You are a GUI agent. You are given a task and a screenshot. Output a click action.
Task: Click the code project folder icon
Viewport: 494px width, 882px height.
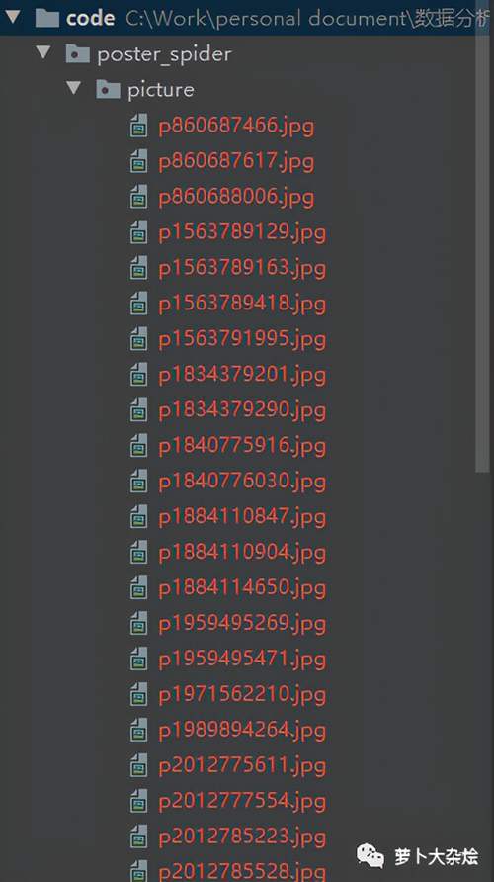pos(46,18)
